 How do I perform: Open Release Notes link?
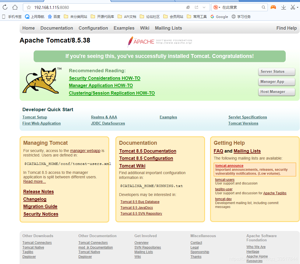[38, 191]
